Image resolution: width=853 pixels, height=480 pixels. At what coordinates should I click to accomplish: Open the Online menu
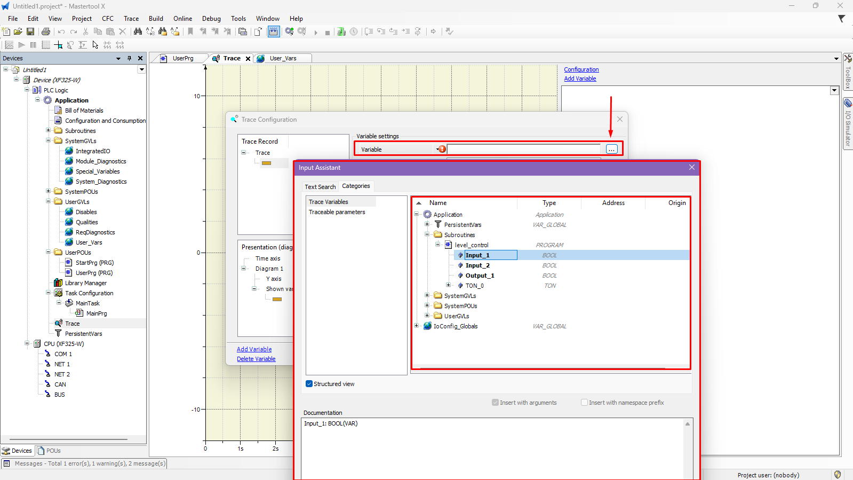pos(182,18)
